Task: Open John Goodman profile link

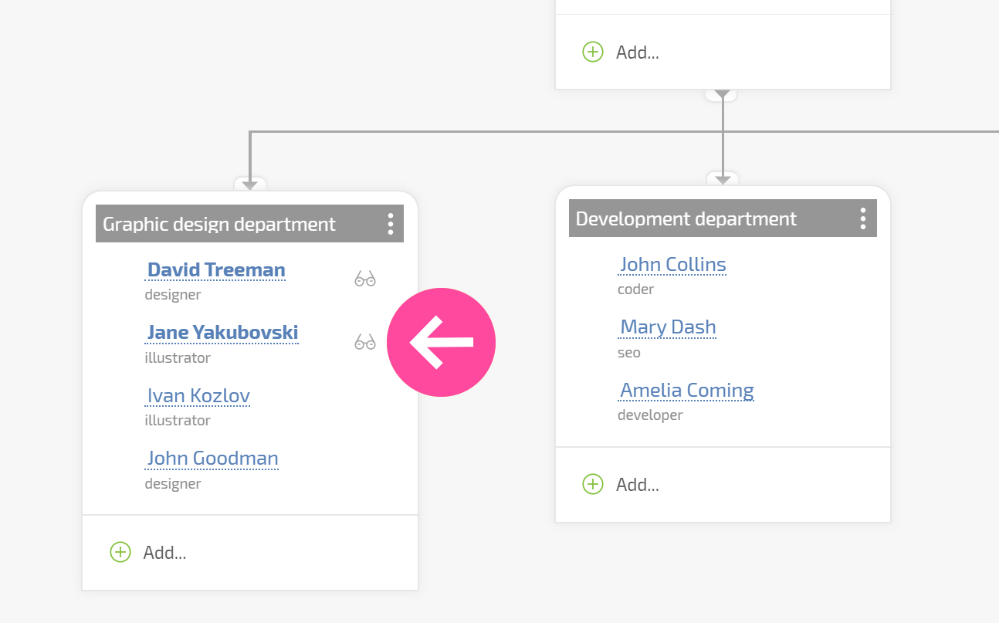Action: 212,458
